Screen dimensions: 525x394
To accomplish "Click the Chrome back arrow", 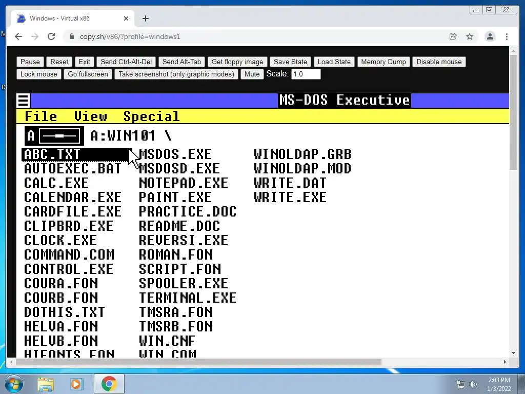I will coord(18,36).
